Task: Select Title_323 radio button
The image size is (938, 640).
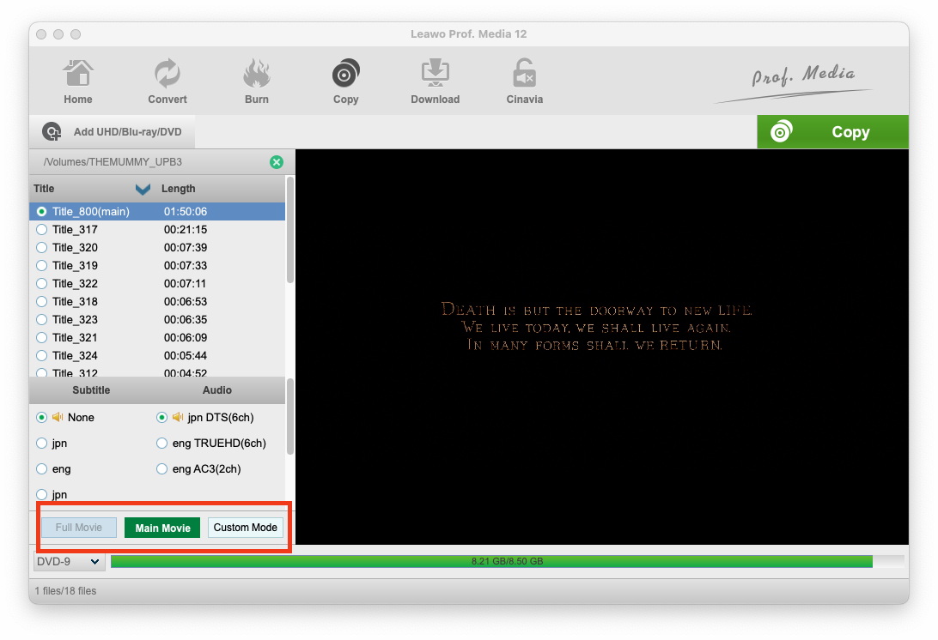Action: click(41, 319)
